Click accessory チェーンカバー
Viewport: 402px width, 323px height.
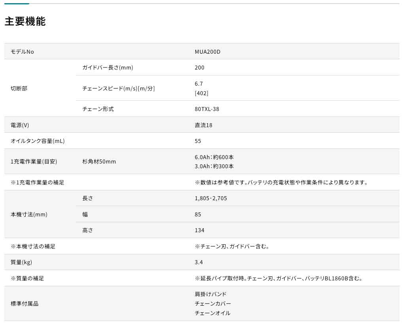213,304
